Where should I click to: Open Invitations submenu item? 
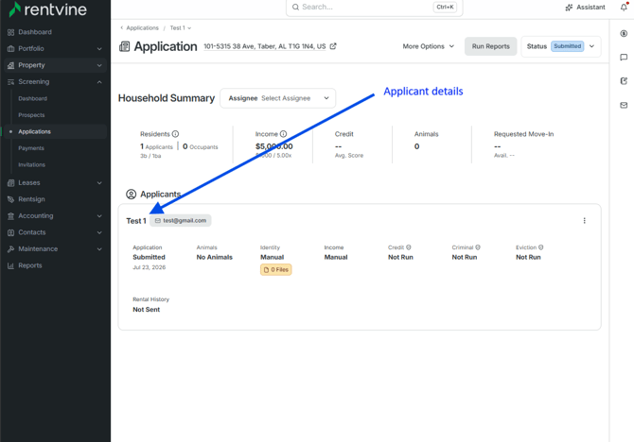point(31,164)
